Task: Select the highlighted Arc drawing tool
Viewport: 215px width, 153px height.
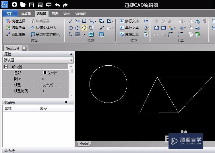Action: [84, 28]
